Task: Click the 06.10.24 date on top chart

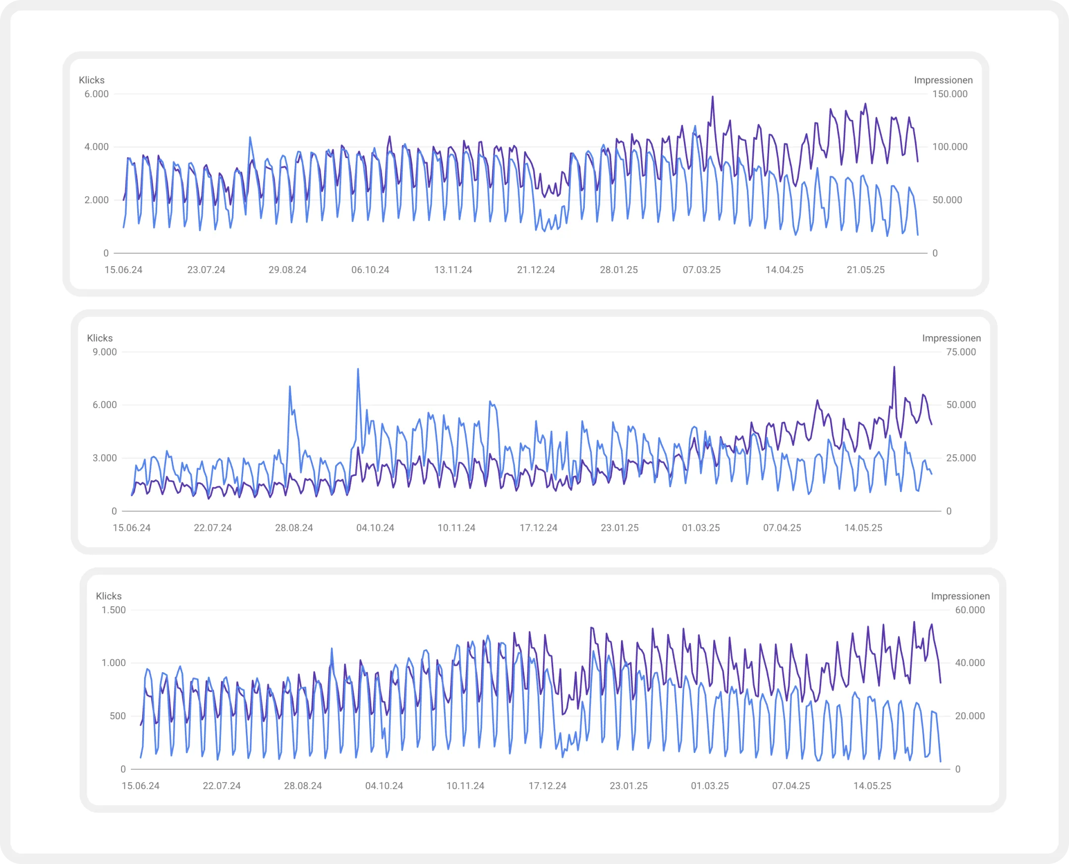Action: 370,270
